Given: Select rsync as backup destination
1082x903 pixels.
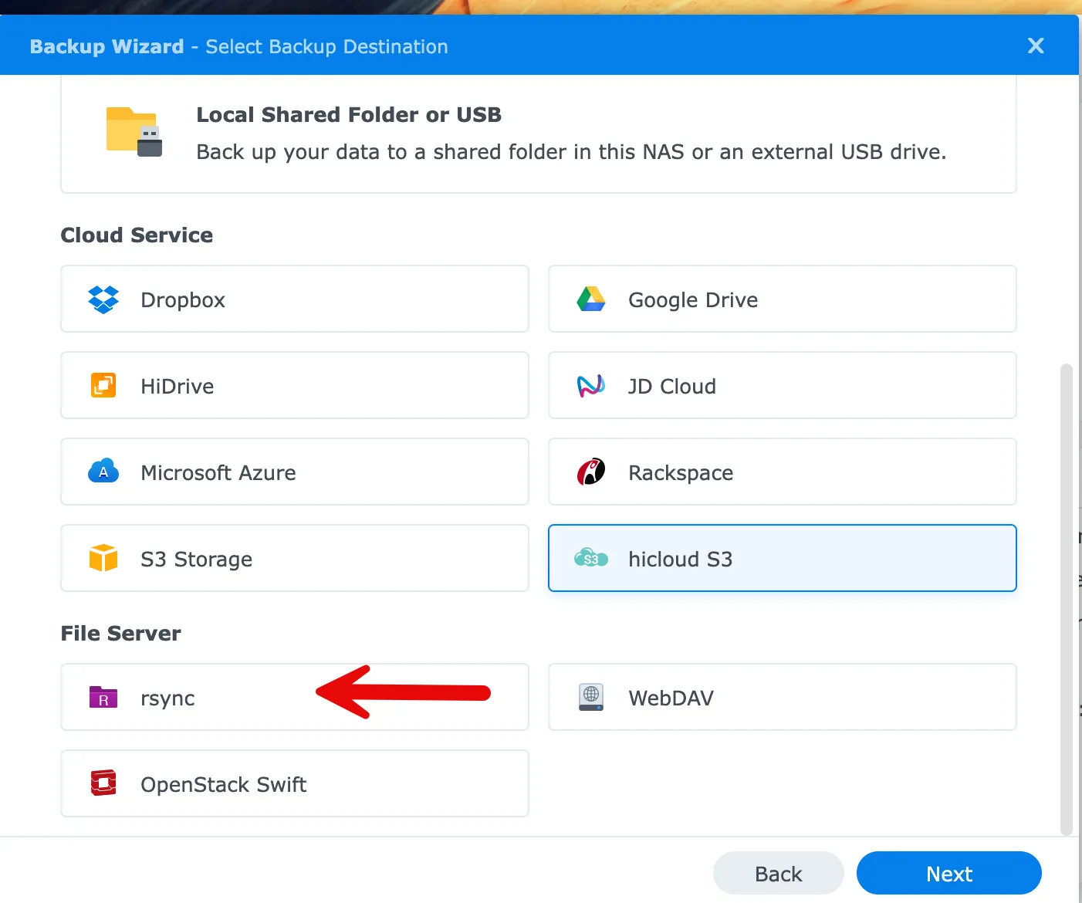Looking at the screenshot, I should click(232, 697).
